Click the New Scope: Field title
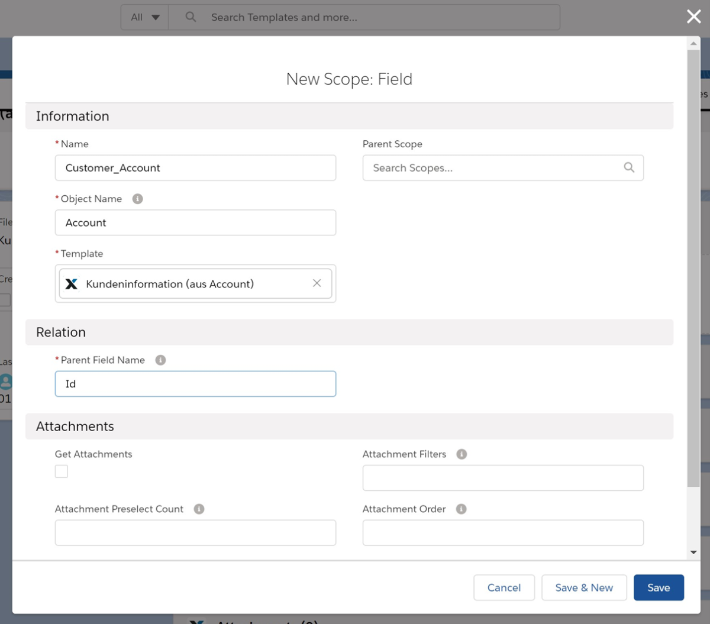 pos(349,79)
